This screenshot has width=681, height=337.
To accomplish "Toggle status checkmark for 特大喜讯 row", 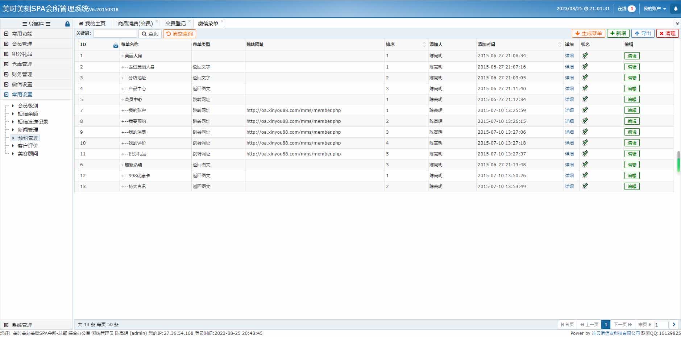I will [x=585, y=186].
